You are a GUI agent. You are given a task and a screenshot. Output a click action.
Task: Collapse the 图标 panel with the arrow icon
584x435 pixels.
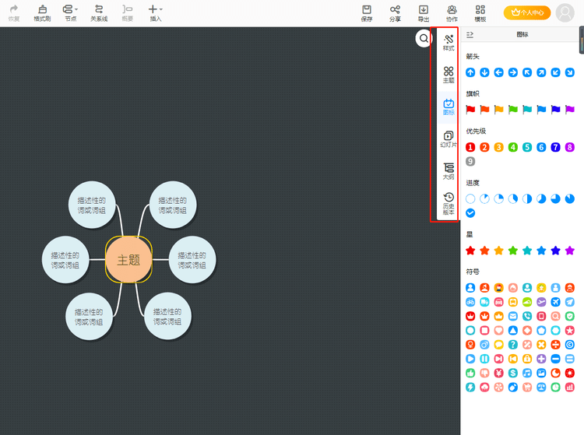coord(470,34)
